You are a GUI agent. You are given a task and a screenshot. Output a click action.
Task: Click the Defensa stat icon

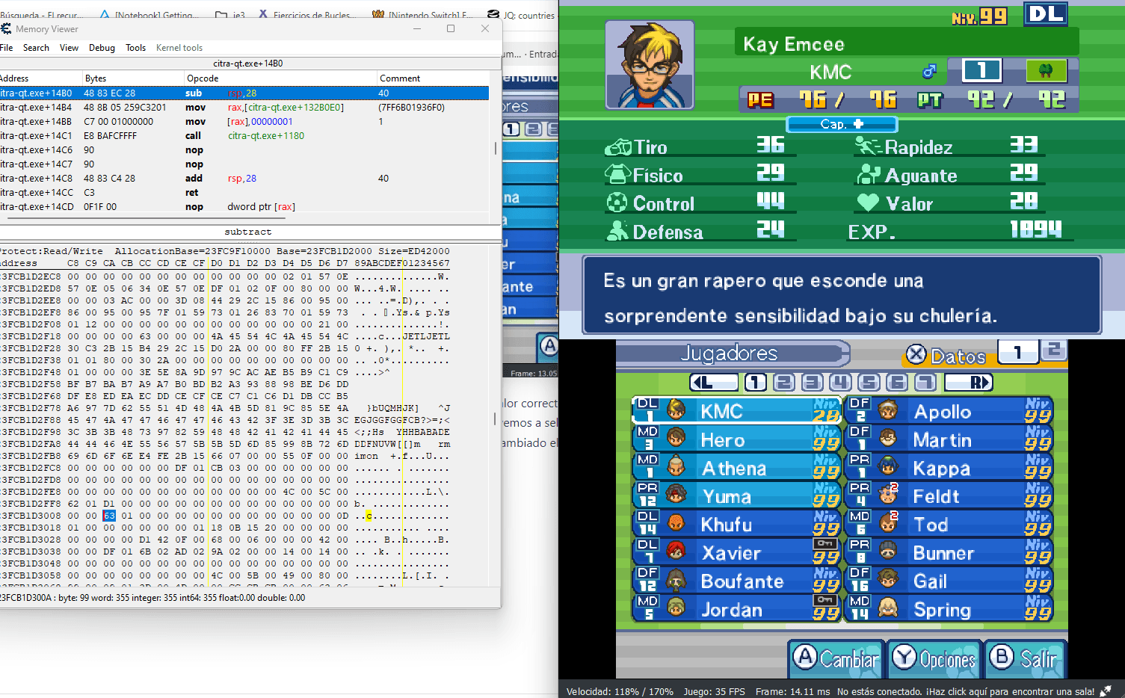click(x=617, y=231)
